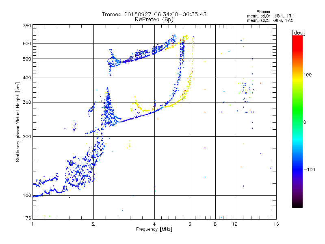Click the x-axis title 'Frequency [MHz]'
The height and width of the screenshot is (244, 325).
[x=154, y=229]
